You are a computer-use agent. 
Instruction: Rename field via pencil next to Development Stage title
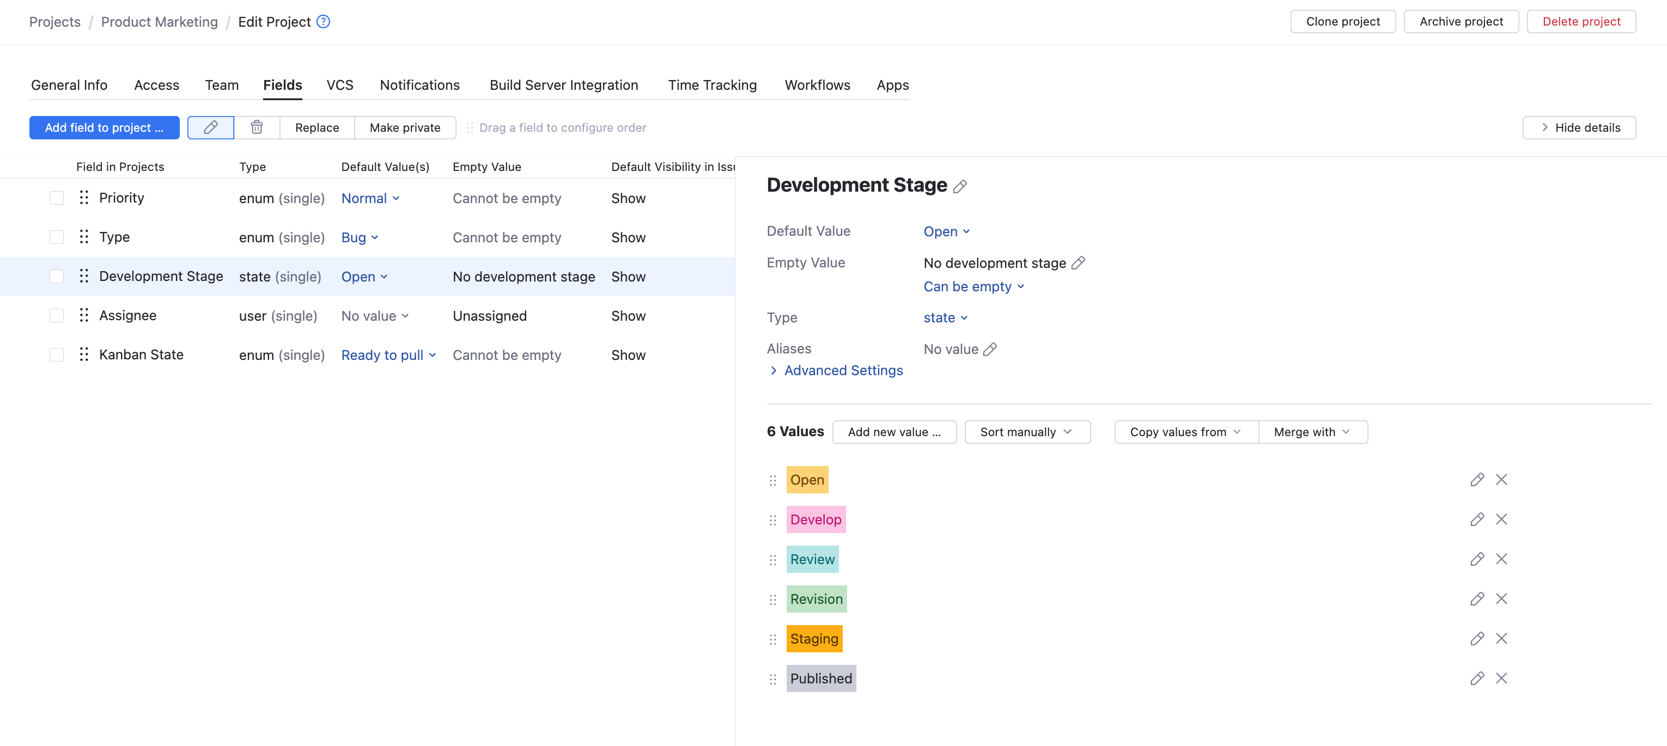(x=960, y=186)
